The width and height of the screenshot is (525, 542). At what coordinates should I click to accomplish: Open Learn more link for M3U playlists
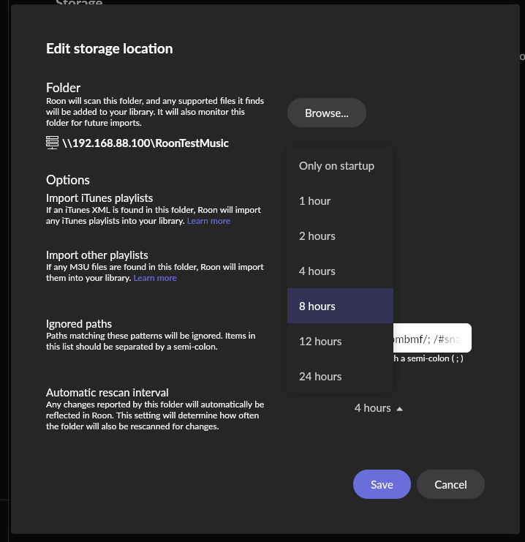(155, 278)
